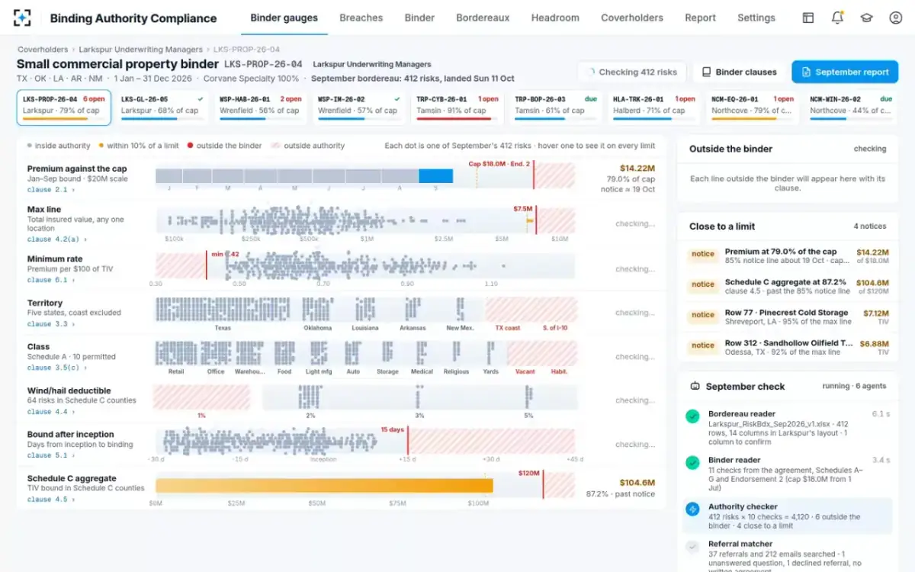Image resolution: width=915 pixels, height=572 pixels.
Task: Select the LKS-PROP-26-04 binder card
Action: pos(64,107)
